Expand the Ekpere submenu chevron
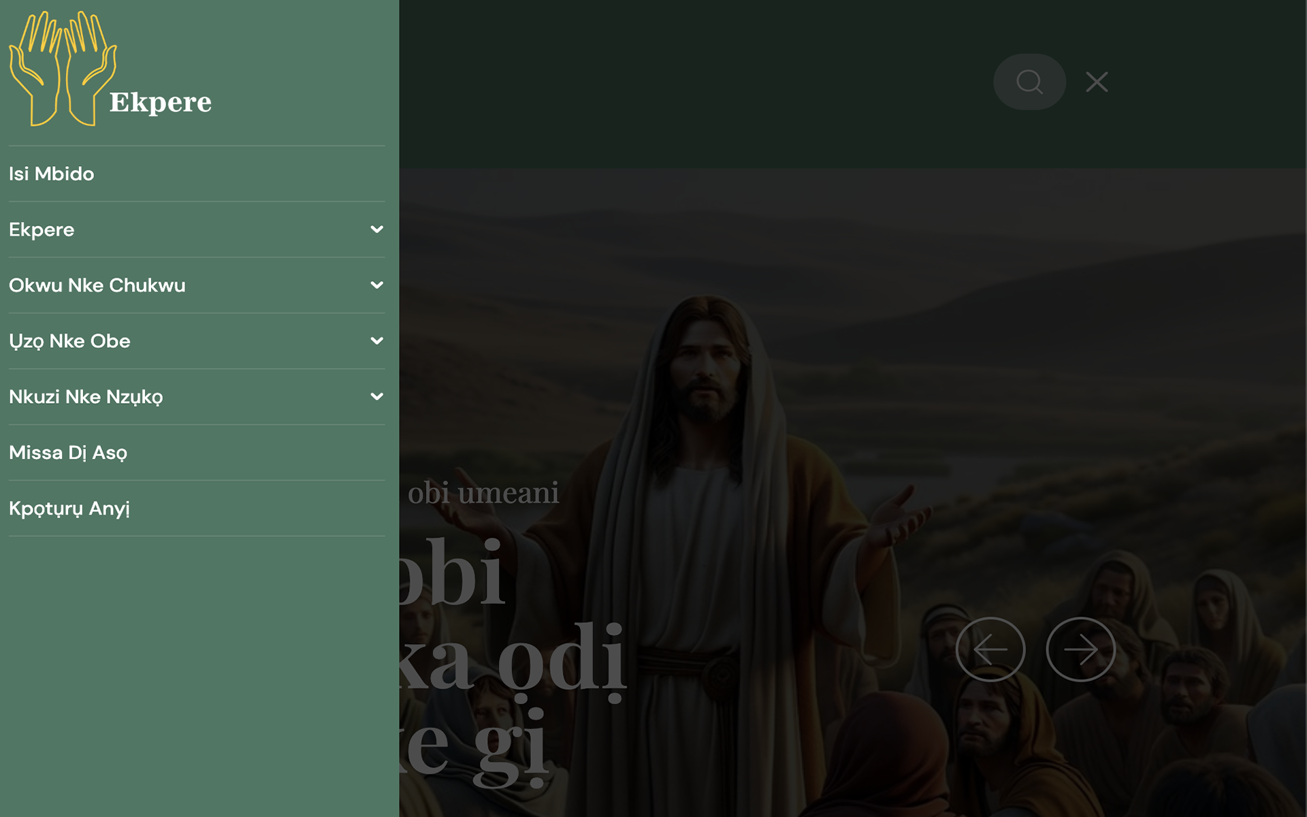The width and height of the screenshot is (1307, 817). coord(376,229)
